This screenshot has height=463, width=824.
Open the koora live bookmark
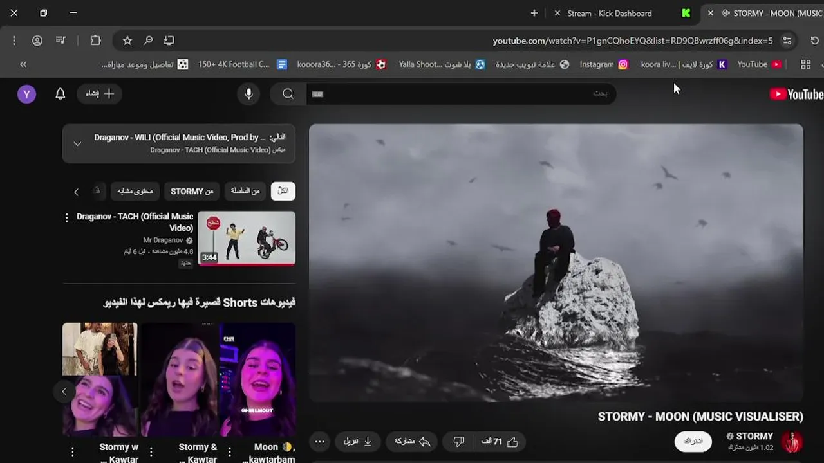[x=684, y=64]
